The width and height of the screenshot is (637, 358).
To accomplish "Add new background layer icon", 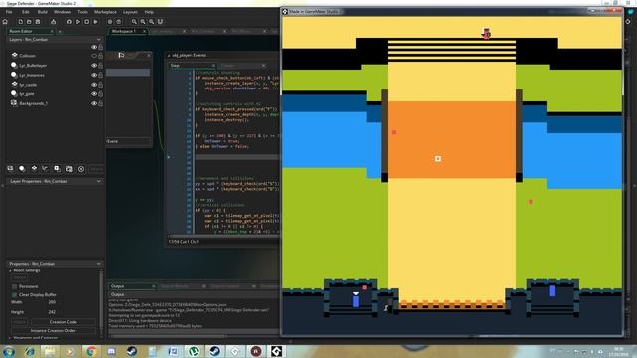I will tap(10, 168).
